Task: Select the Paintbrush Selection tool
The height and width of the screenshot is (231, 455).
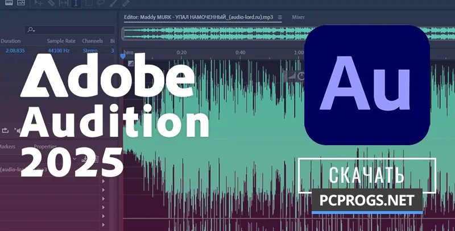Action: pyautogui.click(x=113, y=3)
